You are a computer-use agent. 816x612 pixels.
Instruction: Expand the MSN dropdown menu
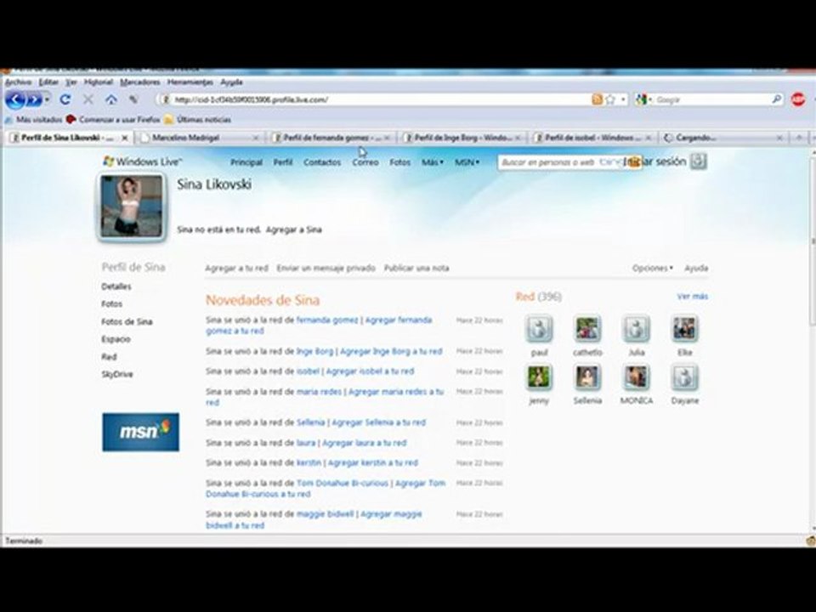467,162
